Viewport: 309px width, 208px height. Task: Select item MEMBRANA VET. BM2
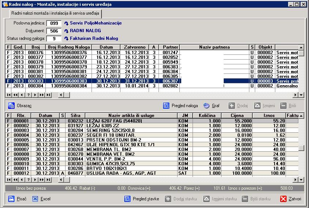[x=152, y=154]
